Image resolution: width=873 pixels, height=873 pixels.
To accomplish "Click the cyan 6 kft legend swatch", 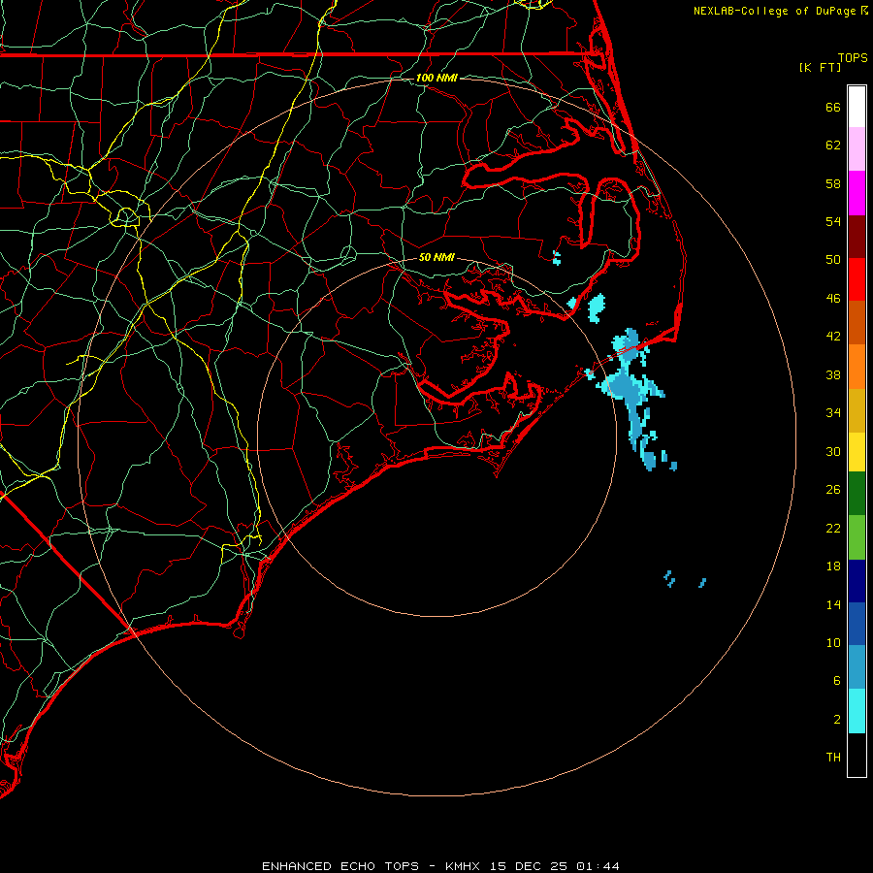I will [857, 711].
